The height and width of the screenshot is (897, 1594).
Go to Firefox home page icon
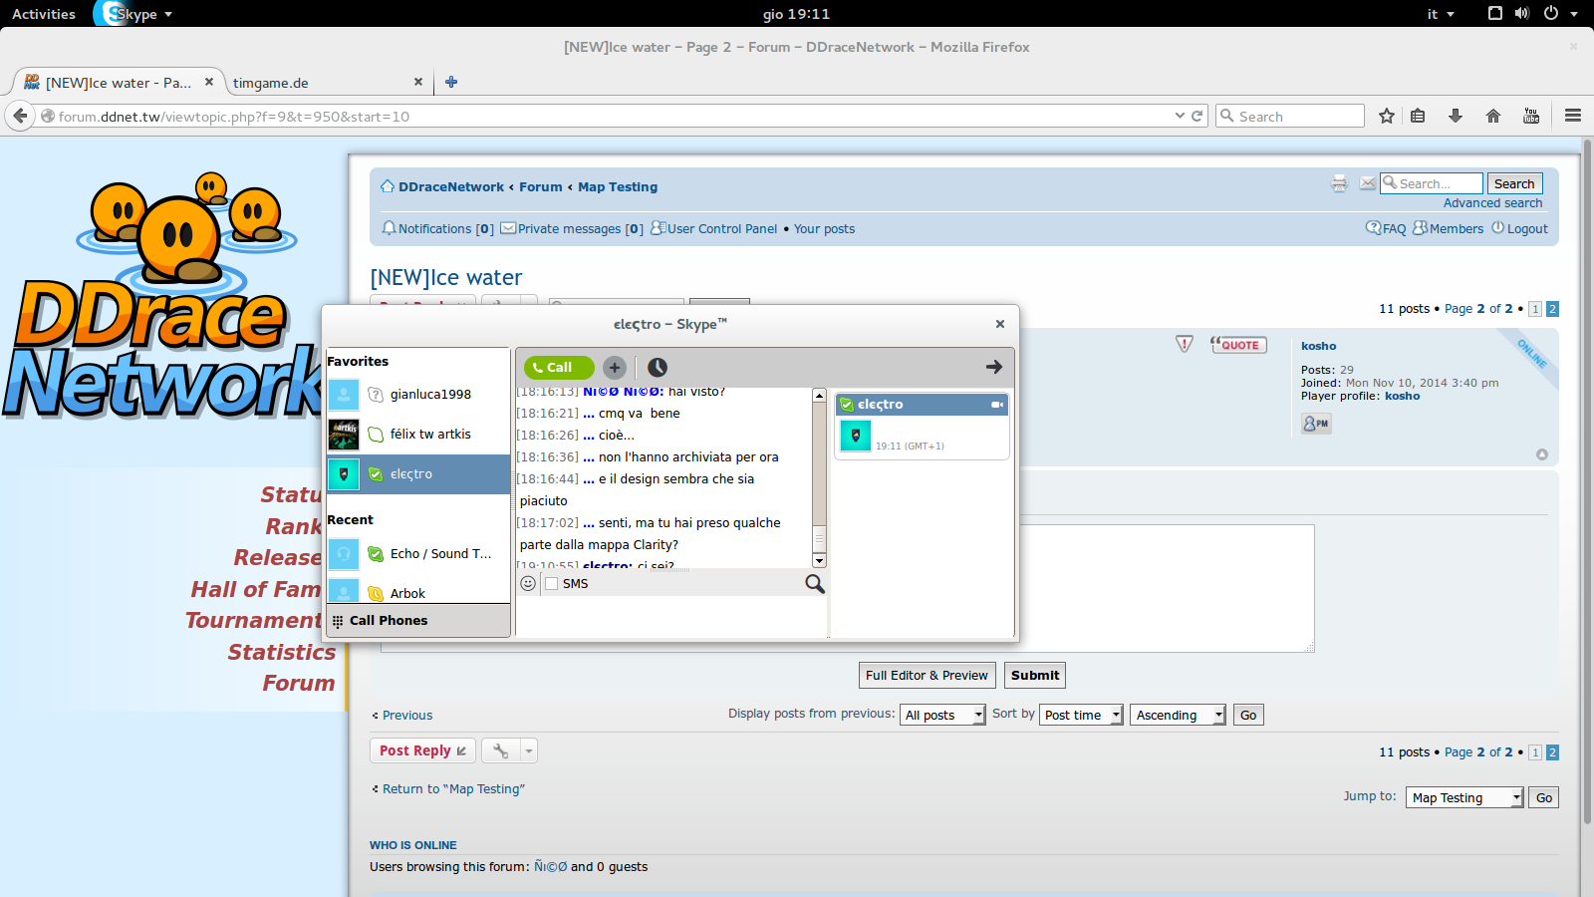1492,116
